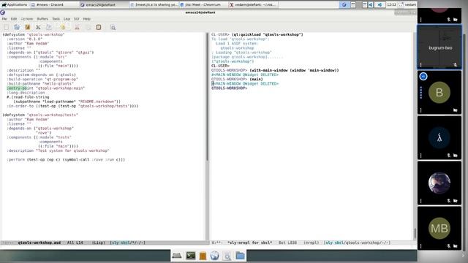Click the REPL pane's vertical scrollbar thumb

415,233
